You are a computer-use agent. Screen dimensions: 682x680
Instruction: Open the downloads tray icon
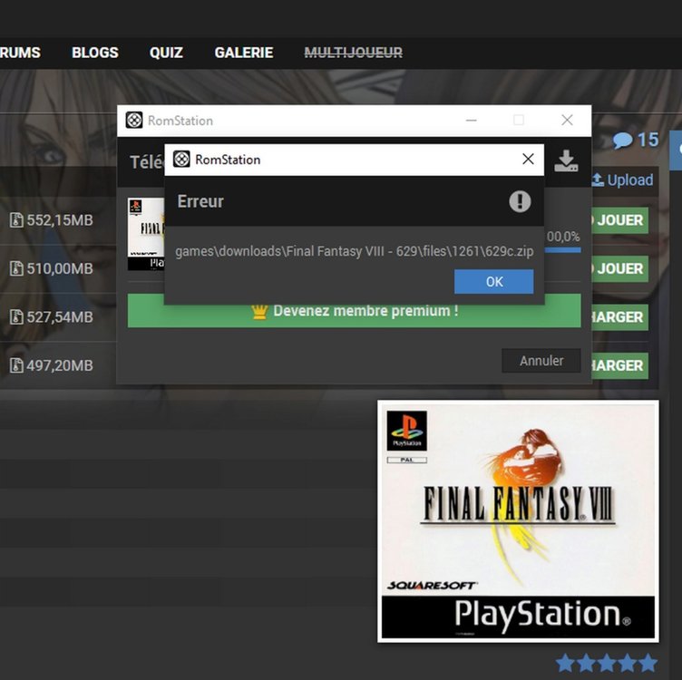pyautogui.click(x=566, y=160)
